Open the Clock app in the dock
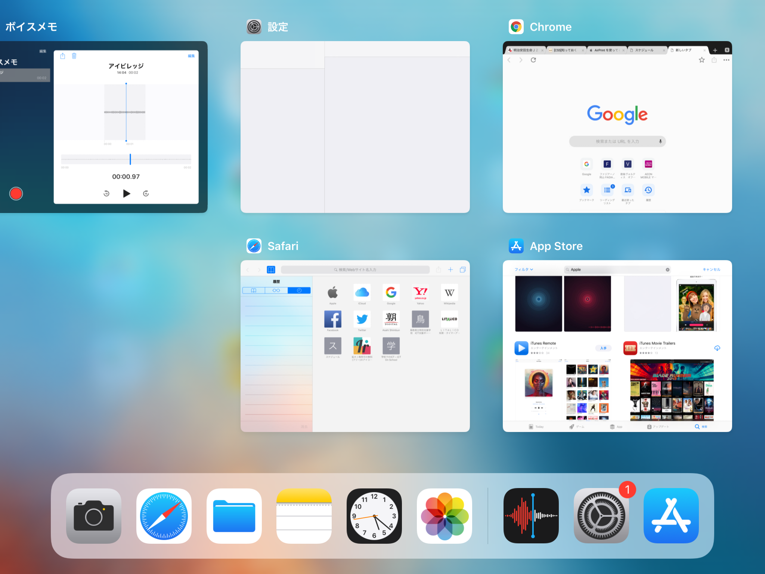This screenshot has width=765, height=574. (x=374, y=516)
